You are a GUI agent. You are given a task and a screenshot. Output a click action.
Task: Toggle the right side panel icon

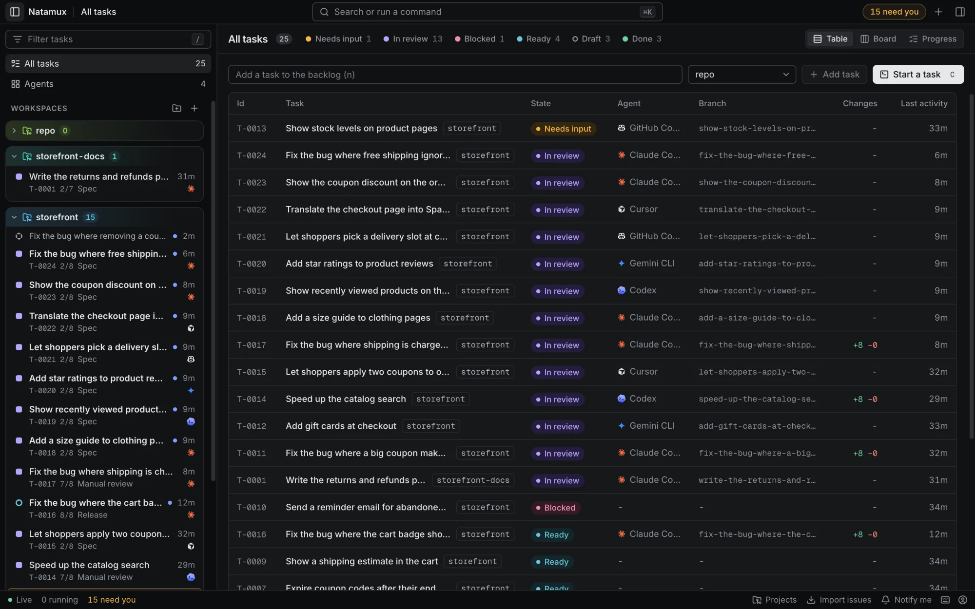[x=960, y=12]
